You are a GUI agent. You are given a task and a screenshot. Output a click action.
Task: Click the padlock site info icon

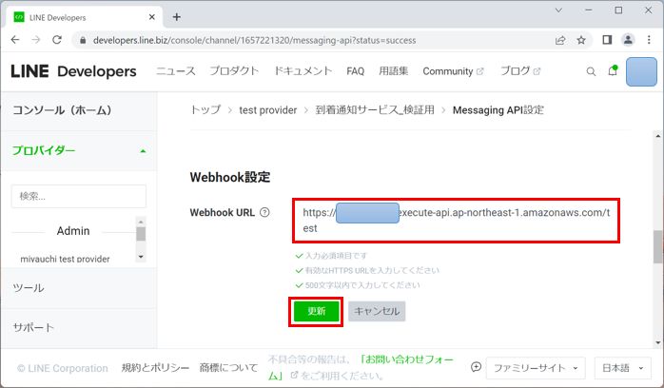click(x=83, y=40)
